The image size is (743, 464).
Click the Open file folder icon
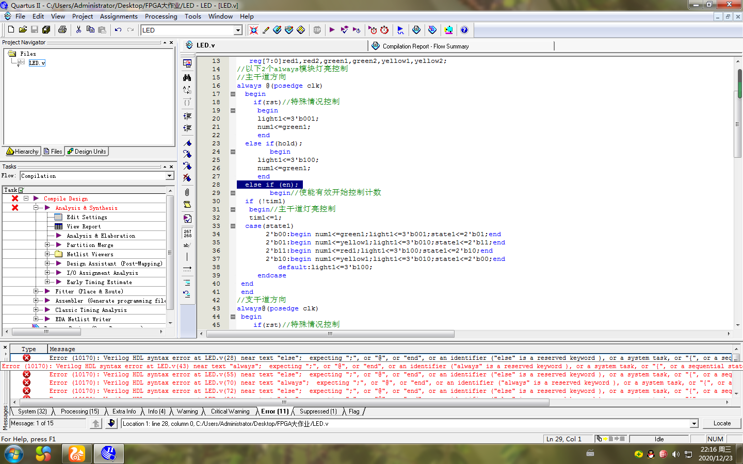[23, 30]
